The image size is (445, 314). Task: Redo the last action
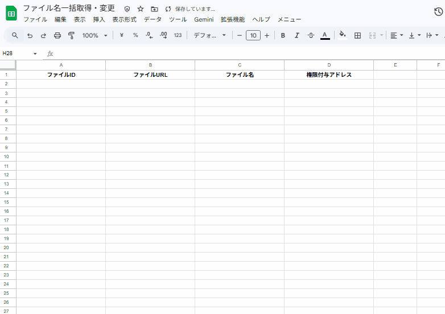pyautogui.click(x=43, y=35)
